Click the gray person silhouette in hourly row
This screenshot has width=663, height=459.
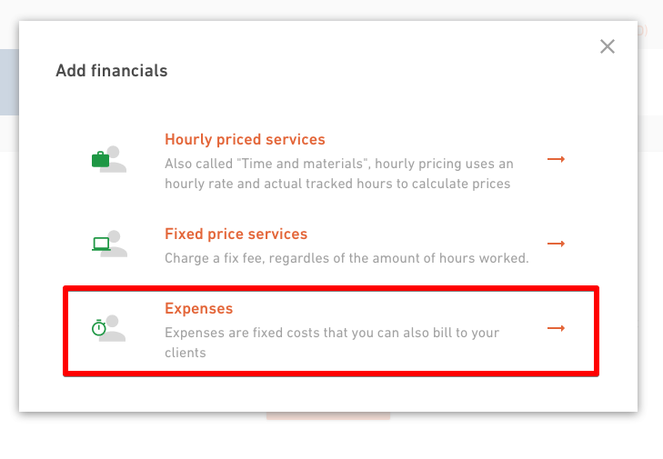pos(115,159)
